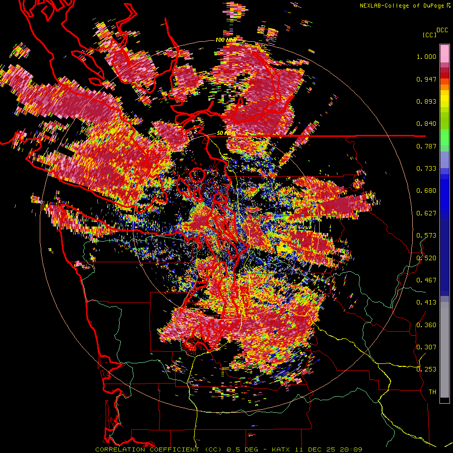453x453 pixels.
Task: Click the CORRELATION COEFFICIENT caption at the bottom
Action: tap(229, 449)
